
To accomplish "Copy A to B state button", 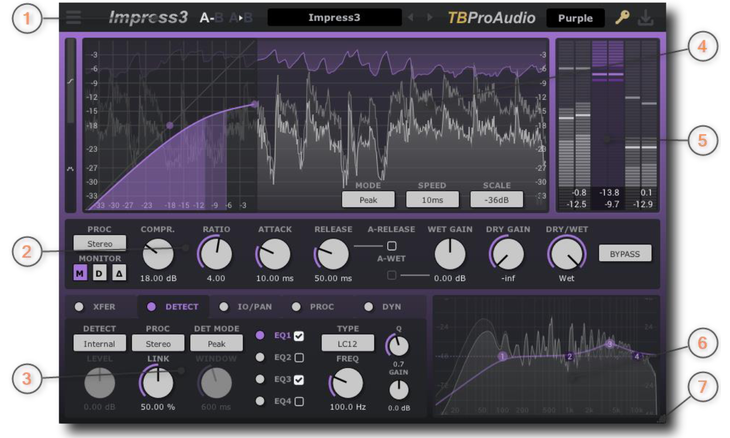I will pyautogui.click(x=240, y=18).
